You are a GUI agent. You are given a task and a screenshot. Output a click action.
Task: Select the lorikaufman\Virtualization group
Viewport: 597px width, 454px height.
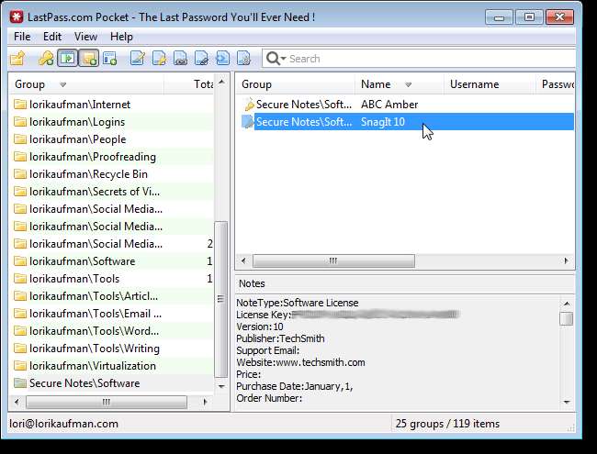pyautogui.click(x=112, y=366)
